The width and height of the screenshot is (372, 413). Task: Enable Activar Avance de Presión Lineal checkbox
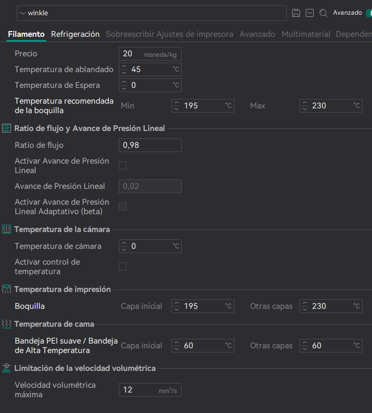point(123,166)
